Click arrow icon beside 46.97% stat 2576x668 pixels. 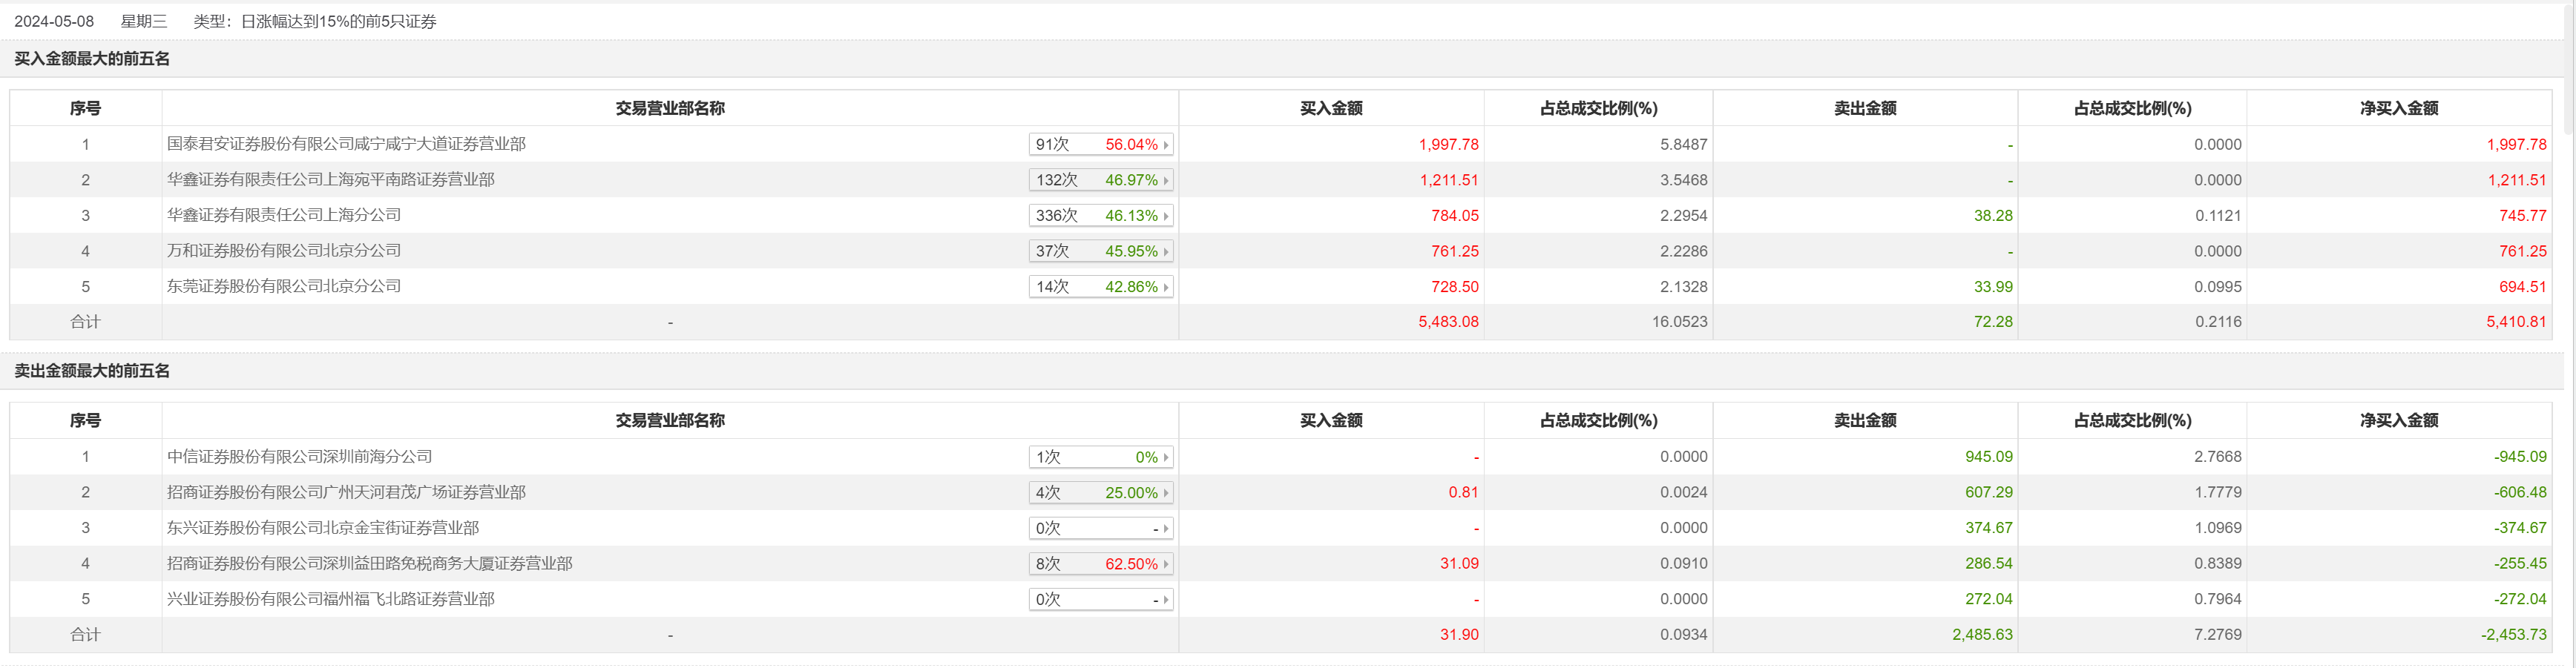[x=1166, y=181]
